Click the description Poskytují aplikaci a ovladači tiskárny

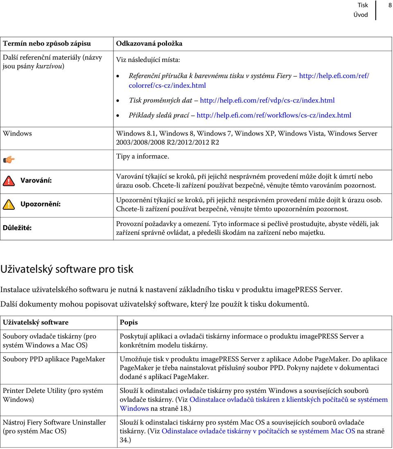click(242, 340)
